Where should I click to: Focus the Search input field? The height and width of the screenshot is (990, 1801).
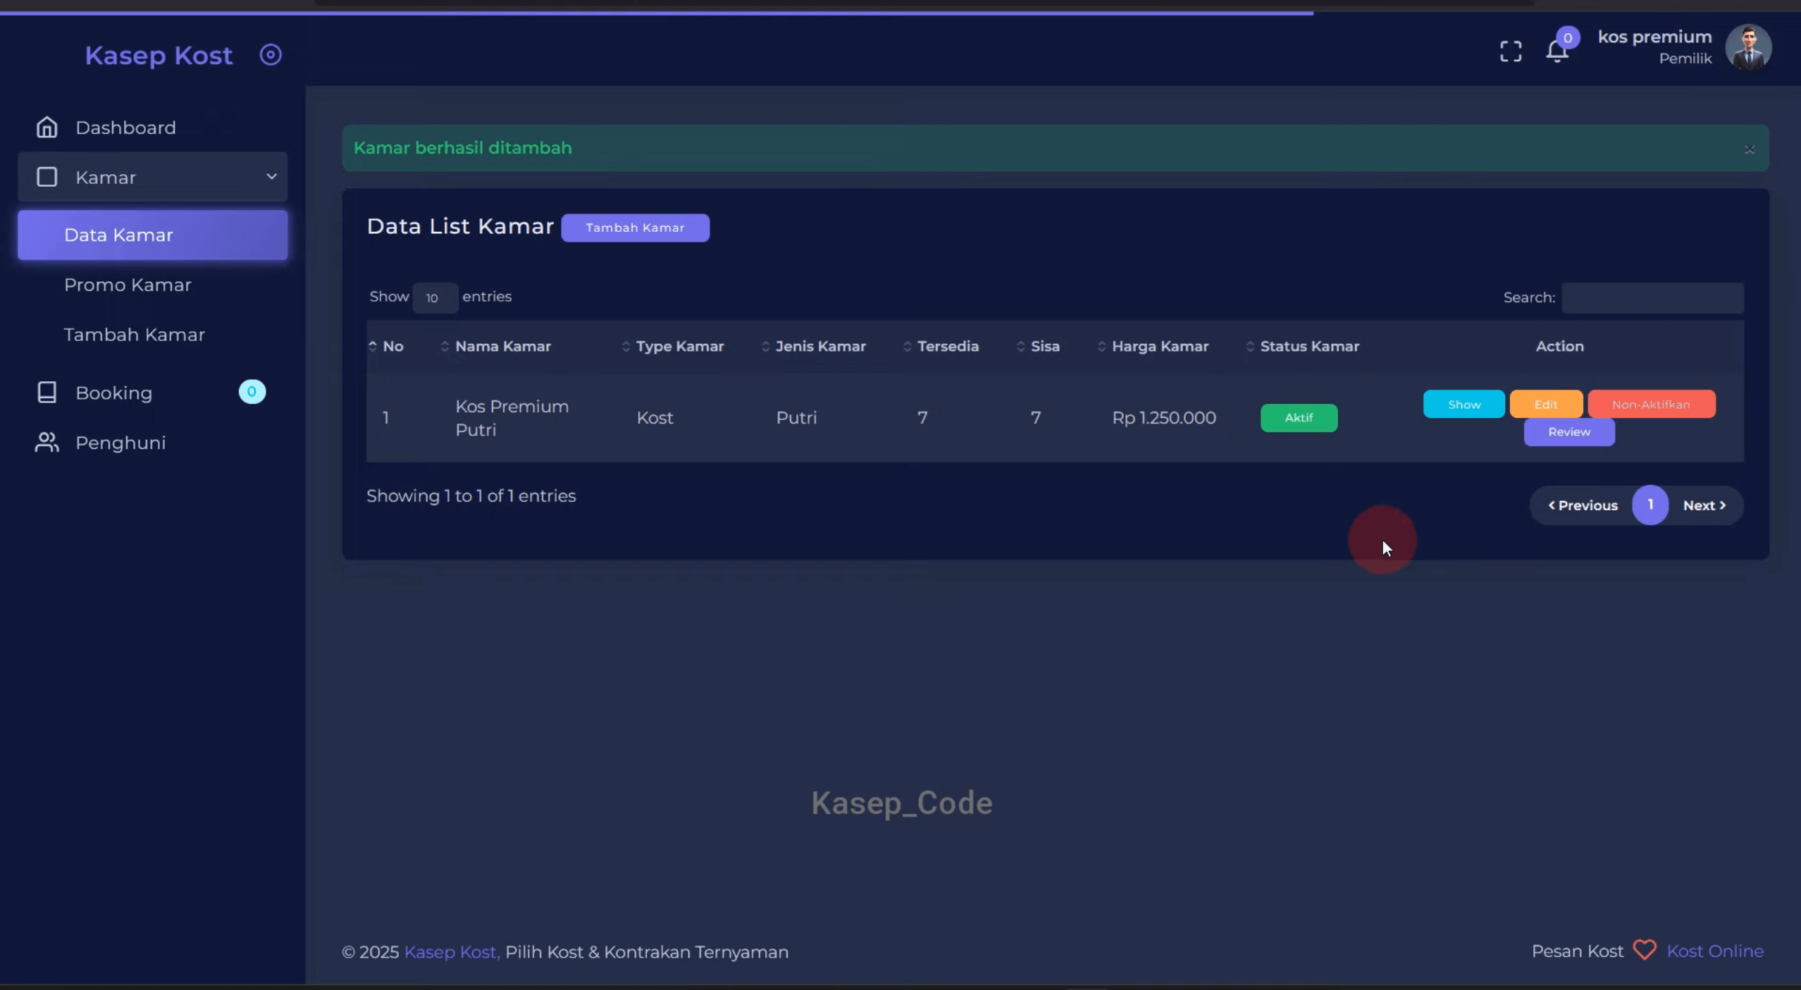(x=1652, y=297)
